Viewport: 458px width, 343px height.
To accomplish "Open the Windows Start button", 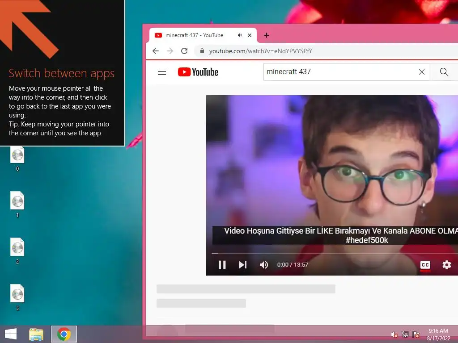I will [11, 334].
